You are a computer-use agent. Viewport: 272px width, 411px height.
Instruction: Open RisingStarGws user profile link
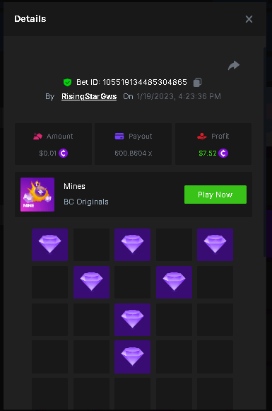pyautogui.click(x=89, y=96)
